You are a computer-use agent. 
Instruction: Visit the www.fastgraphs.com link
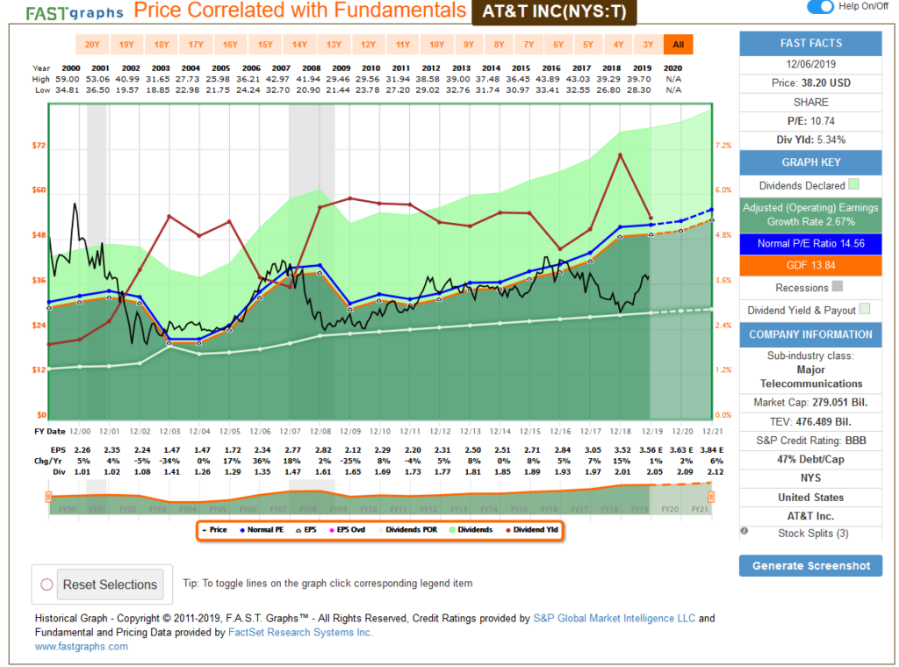pos(82,646)
